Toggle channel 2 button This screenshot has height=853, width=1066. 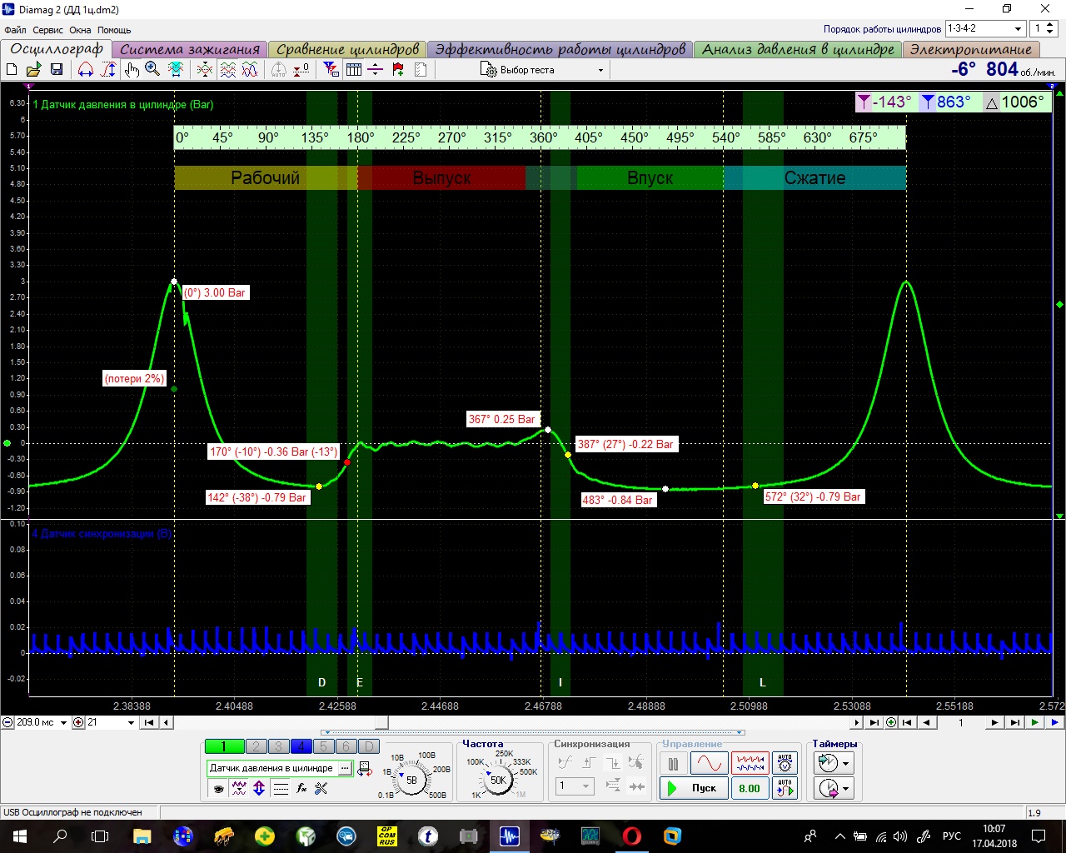(257, 746)
